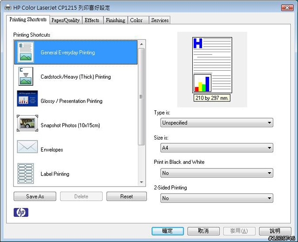Pick the Glossy / Presentation Printing icon
The image size is (298, 242).
(27, 98)
